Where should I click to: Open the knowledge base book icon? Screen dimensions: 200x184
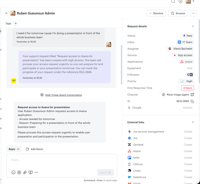[x=30, y=172]
